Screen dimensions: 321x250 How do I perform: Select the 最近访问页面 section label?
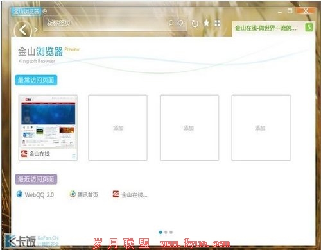click(x=36, y=179)
